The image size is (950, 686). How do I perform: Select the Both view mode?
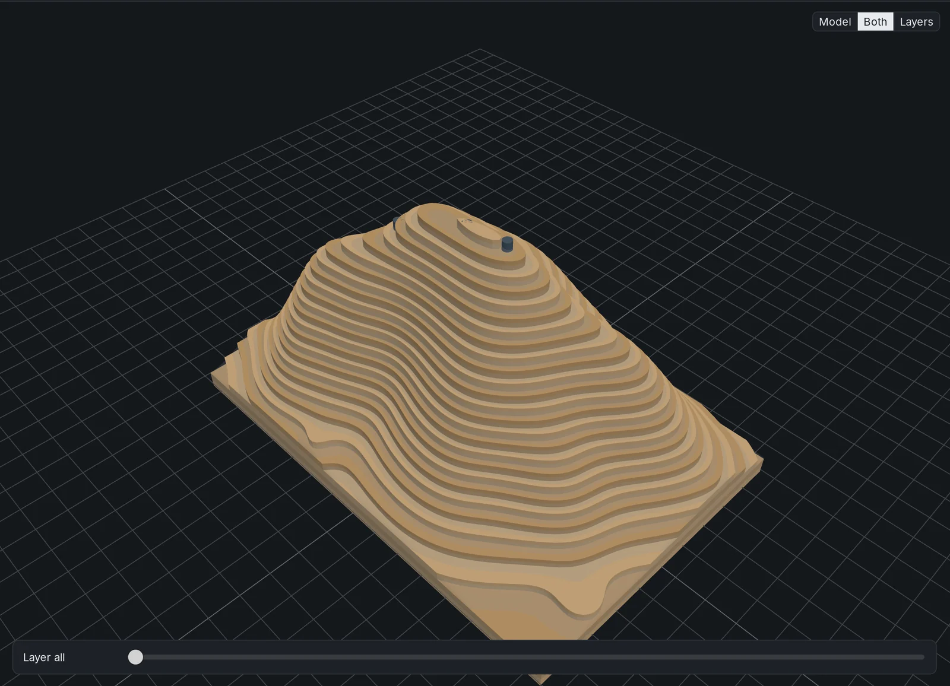(x=875, y=22)
